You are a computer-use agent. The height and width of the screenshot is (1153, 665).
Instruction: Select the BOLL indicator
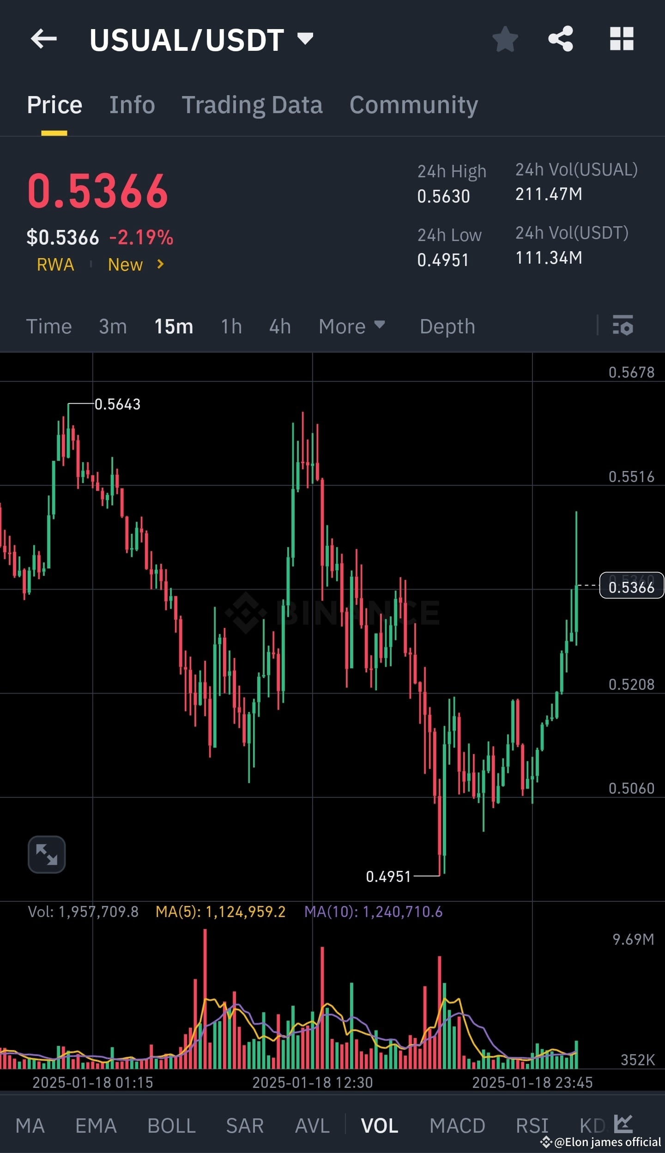coord(170,1125)
